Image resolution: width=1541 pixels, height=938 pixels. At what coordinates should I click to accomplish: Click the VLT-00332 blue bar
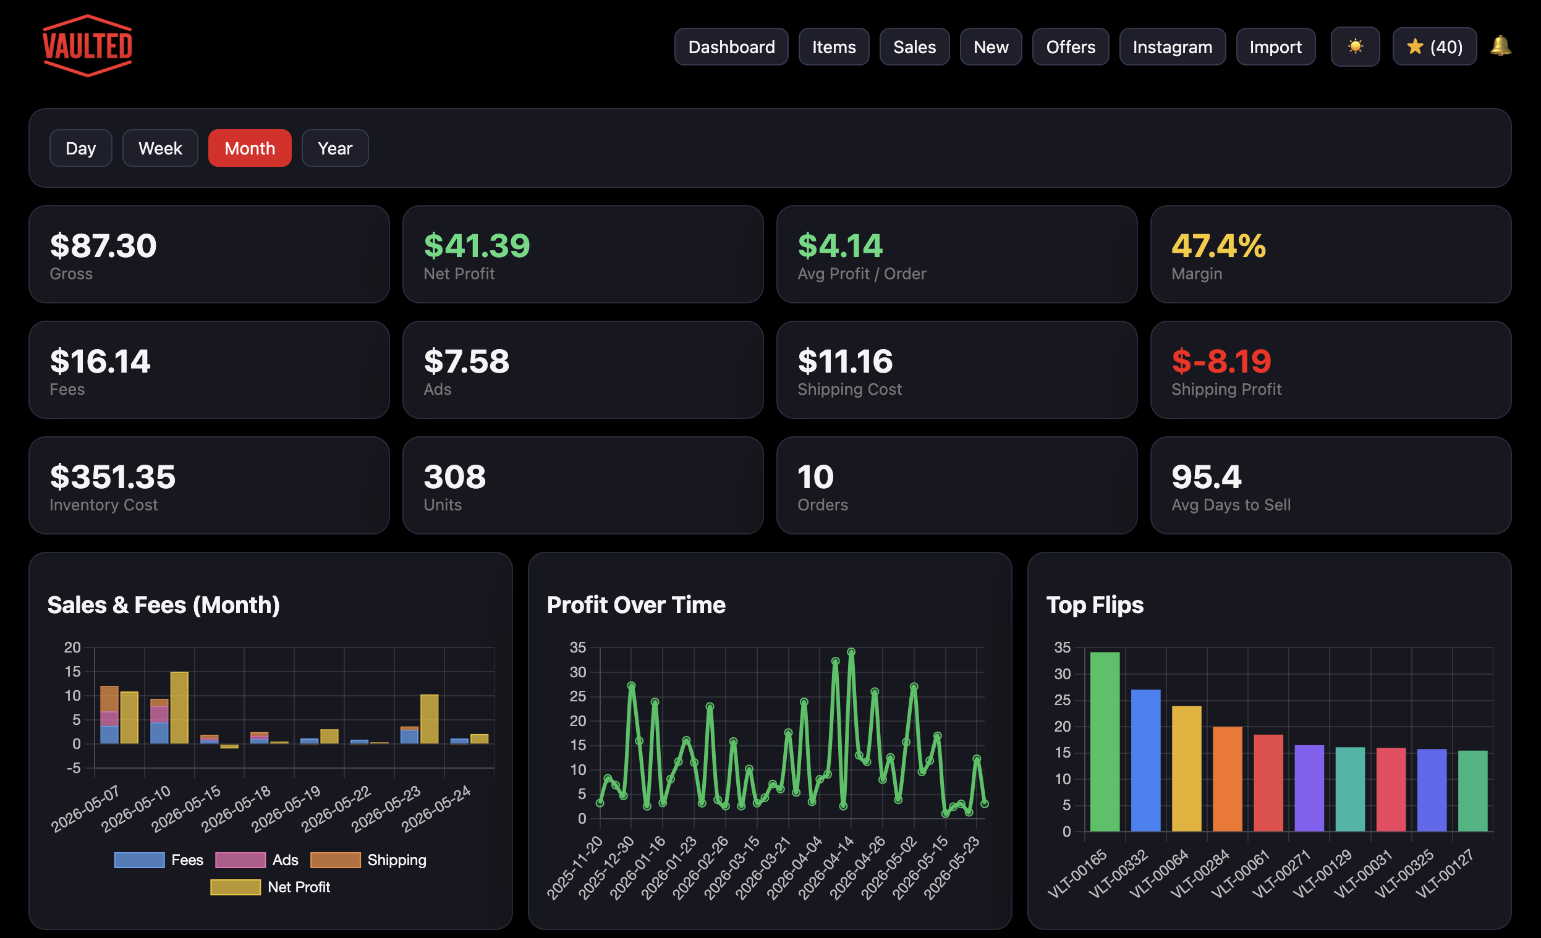tap(1146, 761)
